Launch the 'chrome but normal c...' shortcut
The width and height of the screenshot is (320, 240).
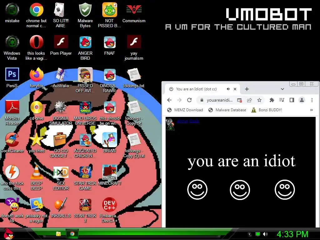click(x=36, y=10)
